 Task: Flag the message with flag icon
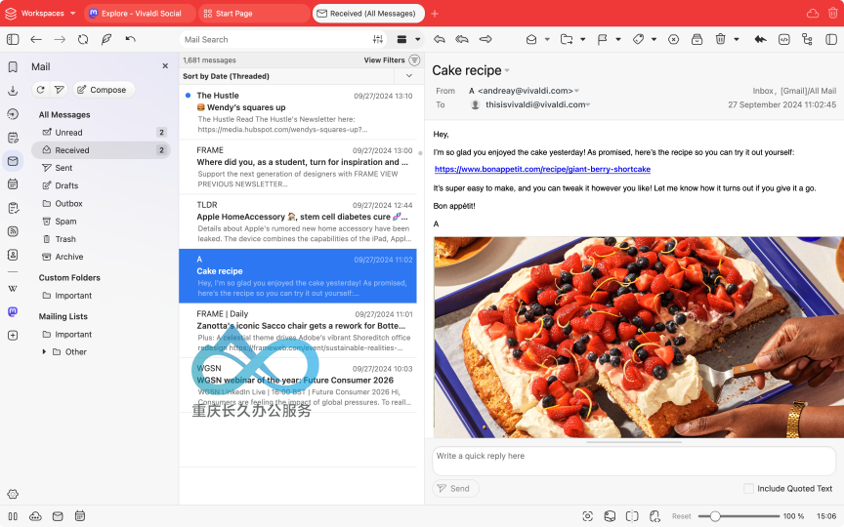coord(603,39)
